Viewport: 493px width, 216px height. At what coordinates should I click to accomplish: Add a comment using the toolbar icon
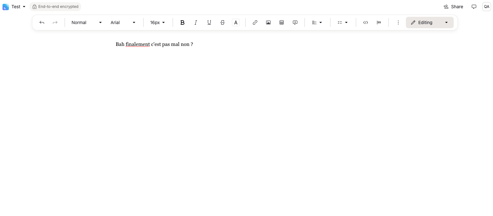tap(295, 22)
